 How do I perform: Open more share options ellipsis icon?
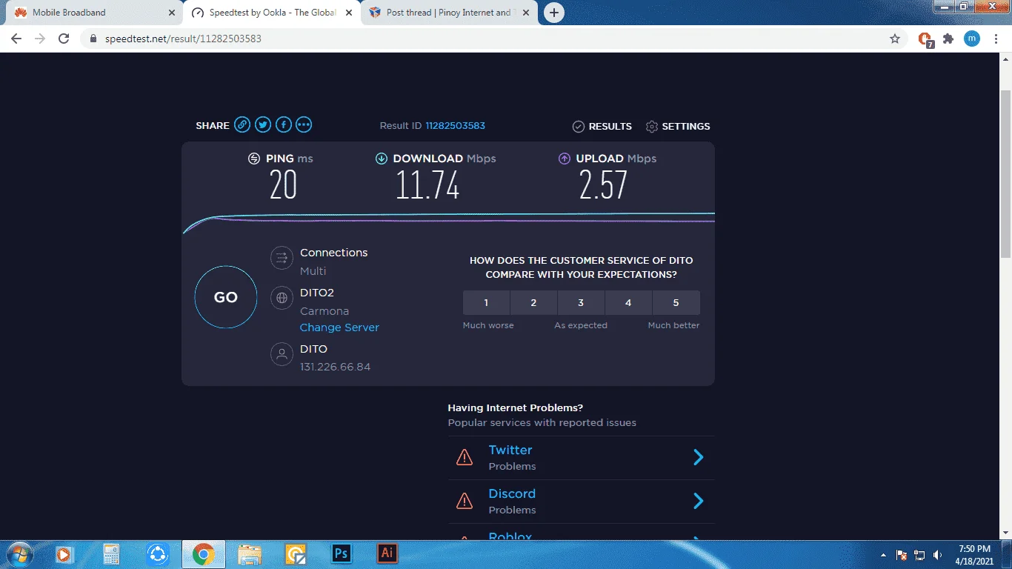(x=304, y=125)
